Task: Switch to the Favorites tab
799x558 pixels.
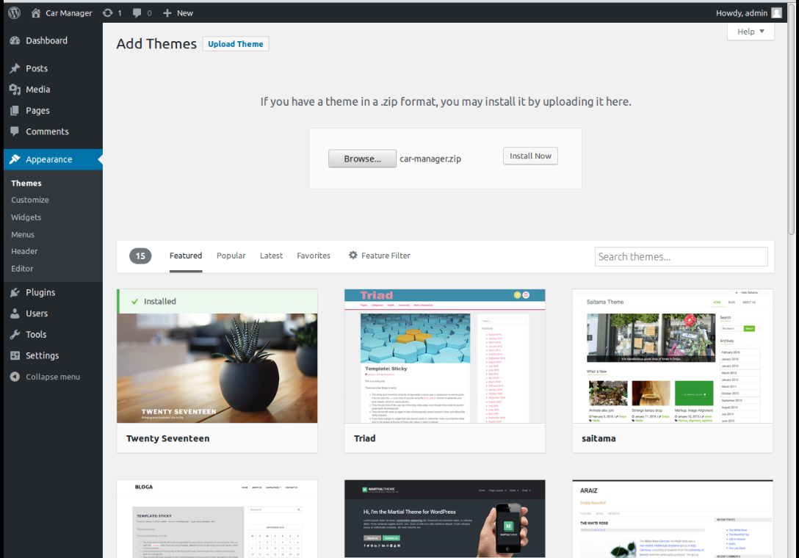Action: coord(314,256)
